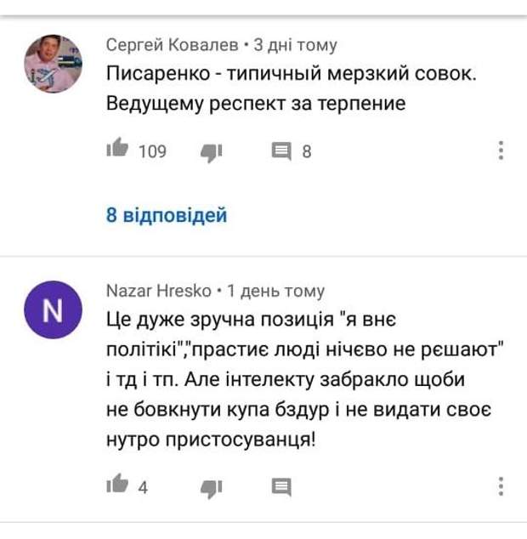
Task: Expand the "8 відповідей" replies
Action: [x=167, y=215]
